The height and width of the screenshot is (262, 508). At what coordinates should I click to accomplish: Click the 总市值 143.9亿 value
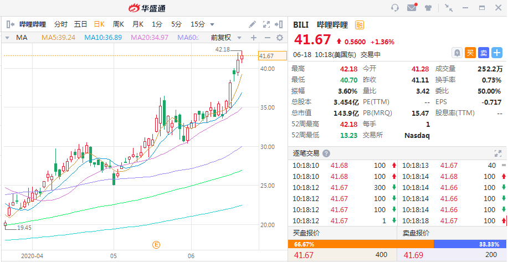coord(346,113)
